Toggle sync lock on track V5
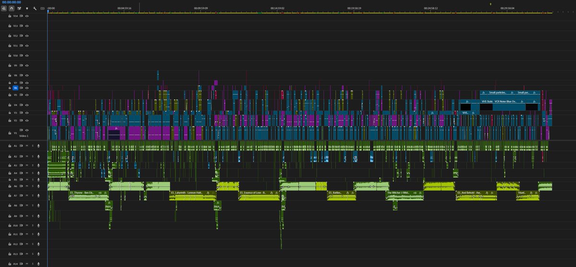The image size is (576, 267). tap(22, 95)
